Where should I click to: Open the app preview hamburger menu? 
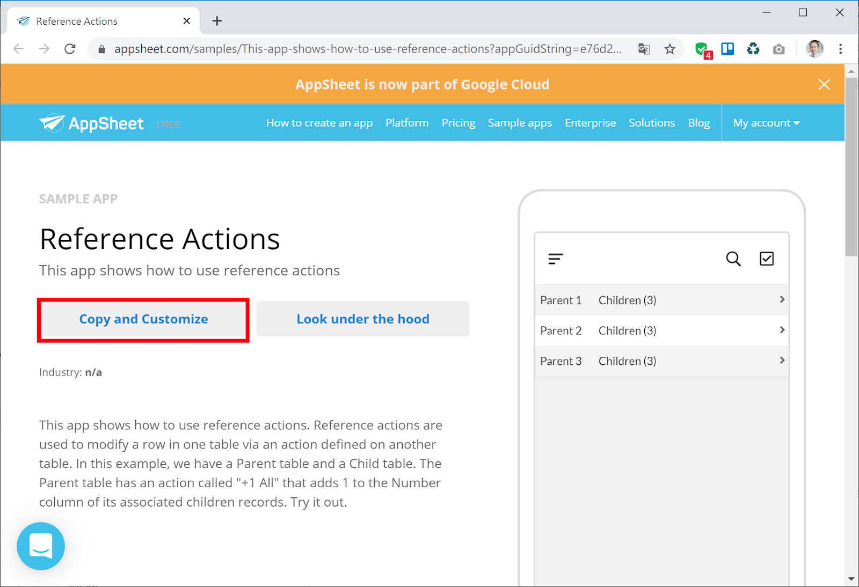click(x=556, y=259)
